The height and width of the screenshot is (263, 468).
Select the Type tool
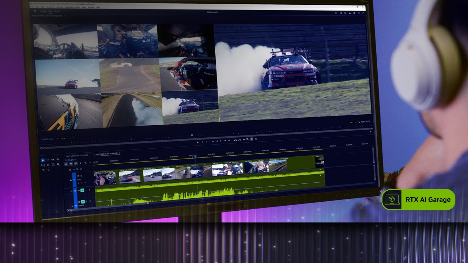pyautogui.click(x=43, y=170)
